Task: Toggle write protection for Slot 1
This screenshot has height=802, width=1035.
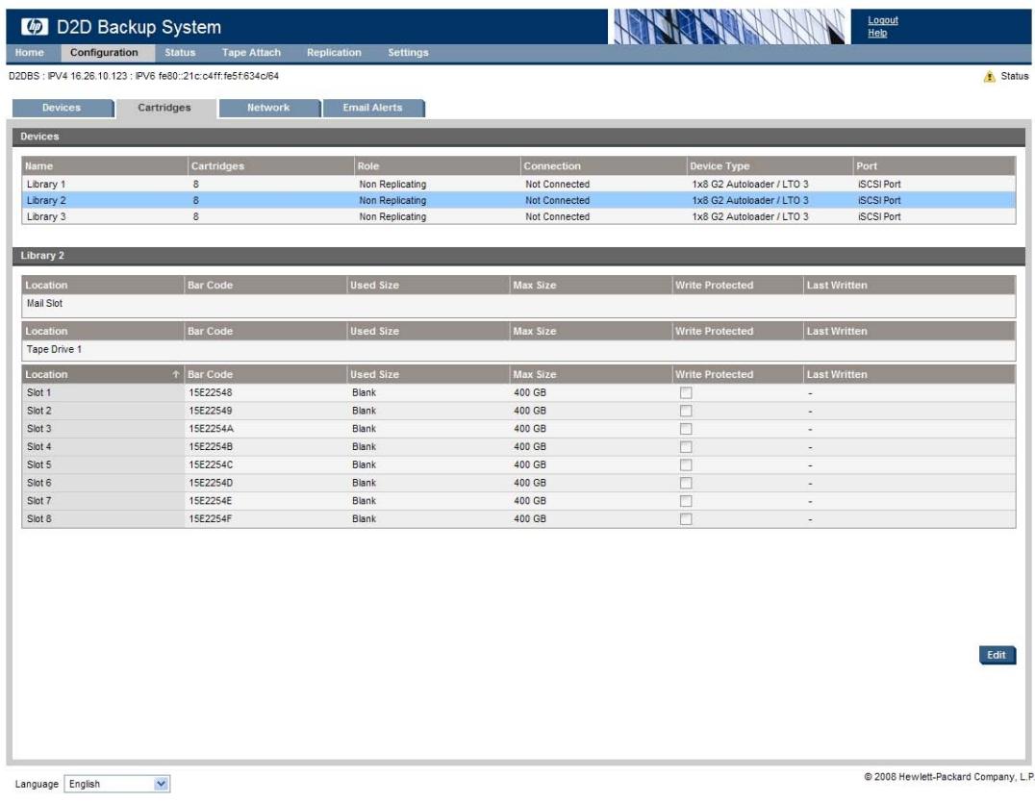Action: coord(686,392)
